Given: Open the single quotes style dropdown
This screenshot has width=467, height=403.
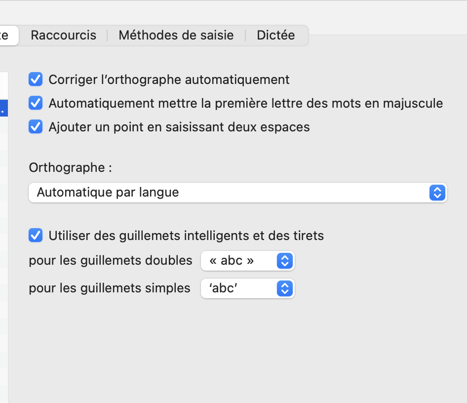Looking at the screenshot, I should [247, 288].
